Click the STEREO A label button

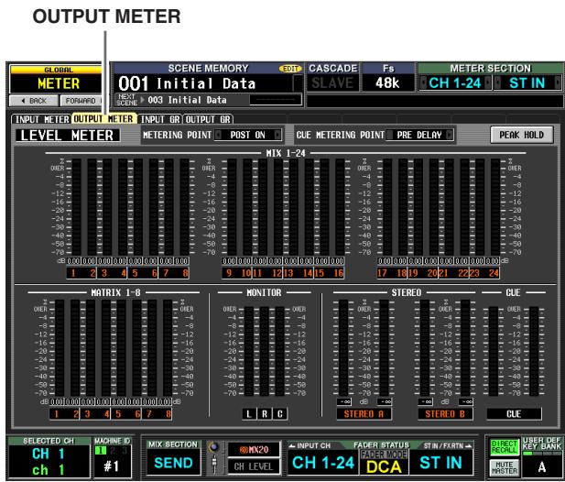click(364, 414)
